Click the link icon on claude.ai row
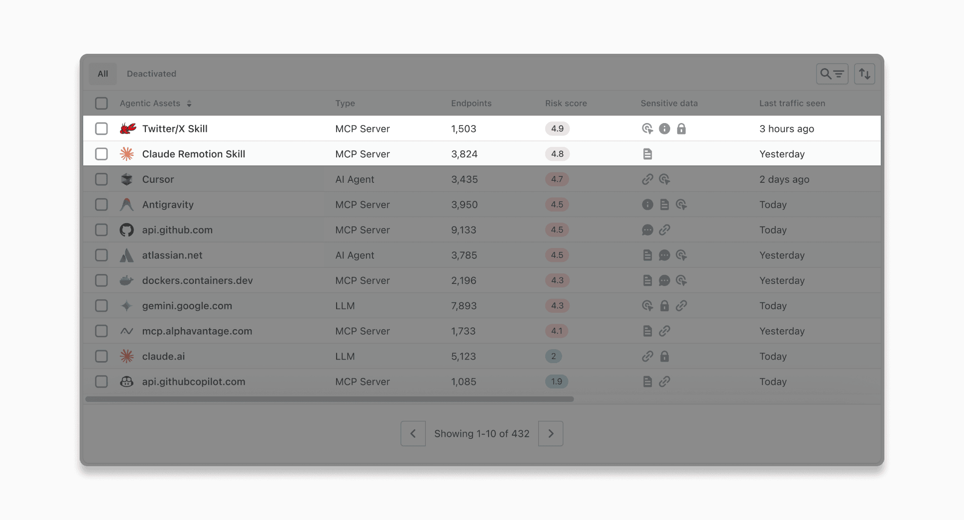 click(647, 356)
